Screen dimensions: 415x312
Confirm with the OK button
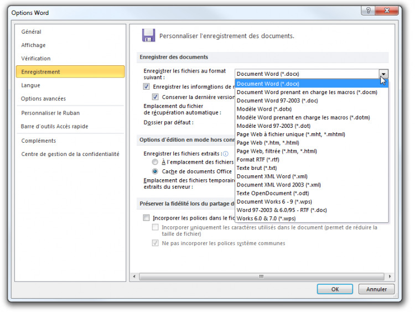(x=335, y=289)
